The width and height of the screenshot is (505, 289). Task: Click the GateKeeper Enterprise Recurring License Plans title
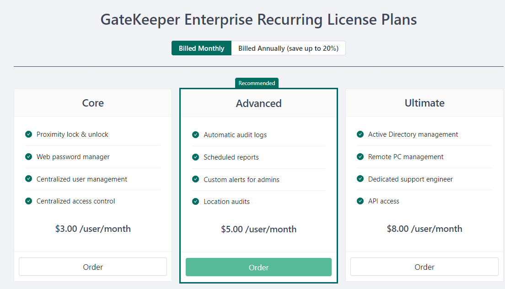click(258, 19)
